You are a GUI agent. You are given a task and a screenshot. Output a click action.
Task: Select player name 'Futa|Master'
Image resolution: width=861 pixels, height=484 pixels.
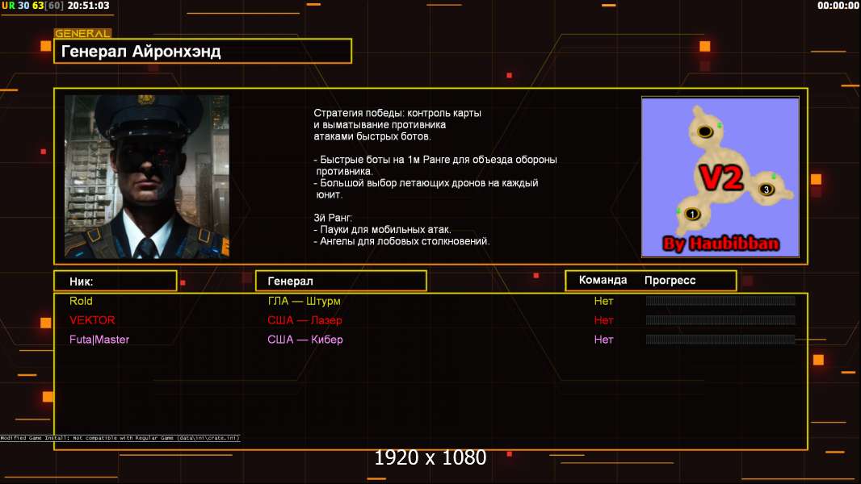click(99, 340)
